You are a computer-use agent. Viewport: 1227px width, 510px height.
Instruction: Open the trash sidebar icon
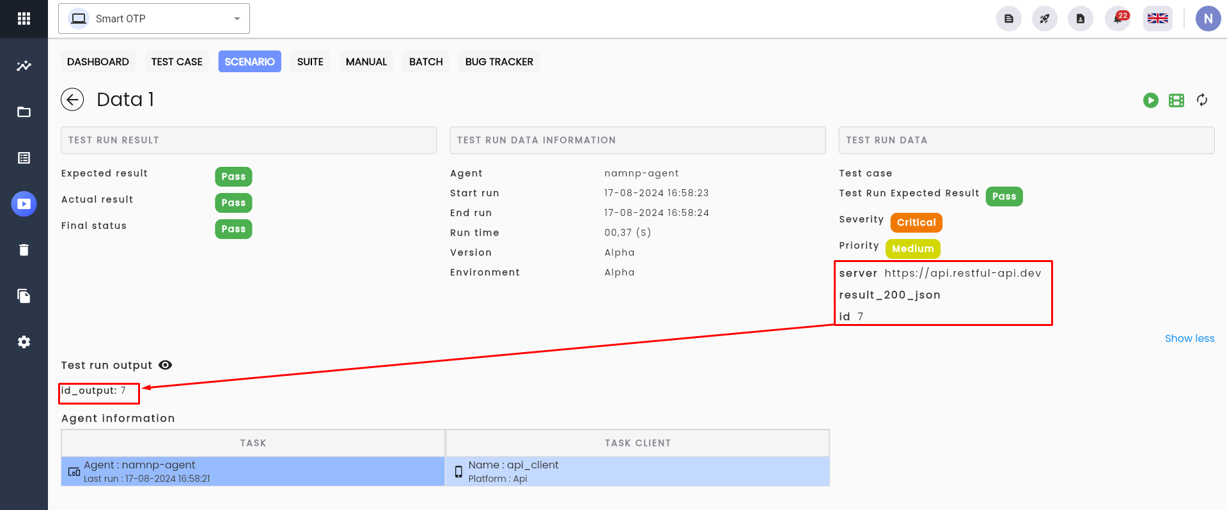(x=24, y=250)
